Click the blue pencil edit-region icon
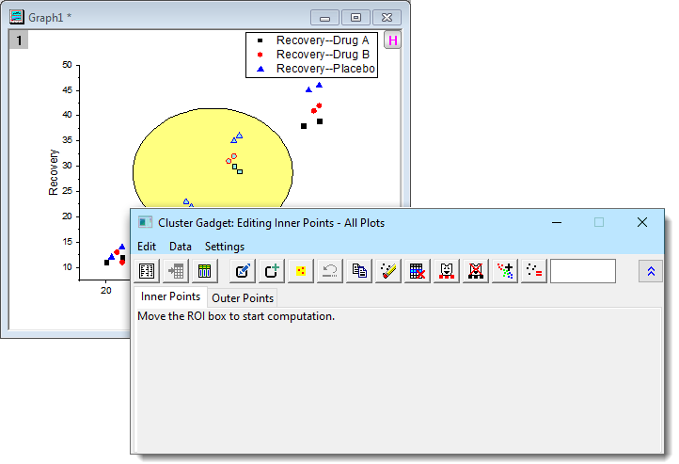Image resolution: width=679 pixels, height=464 pixels. click(x=244, y=271)
